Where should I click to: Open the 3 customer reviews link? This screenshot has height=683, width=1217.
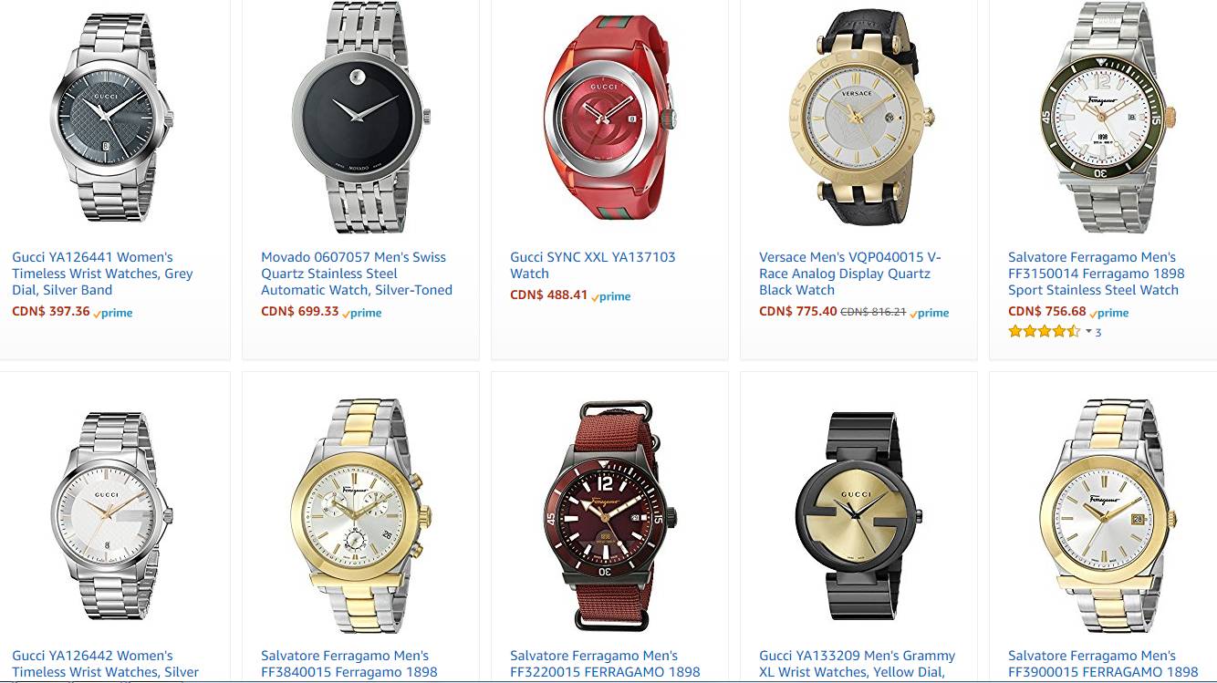1098,332
